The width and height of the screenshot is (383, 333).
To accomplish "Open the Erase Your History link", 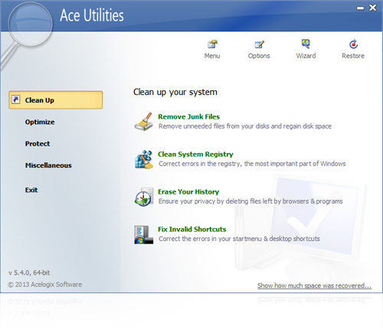I will coord(188,191).
